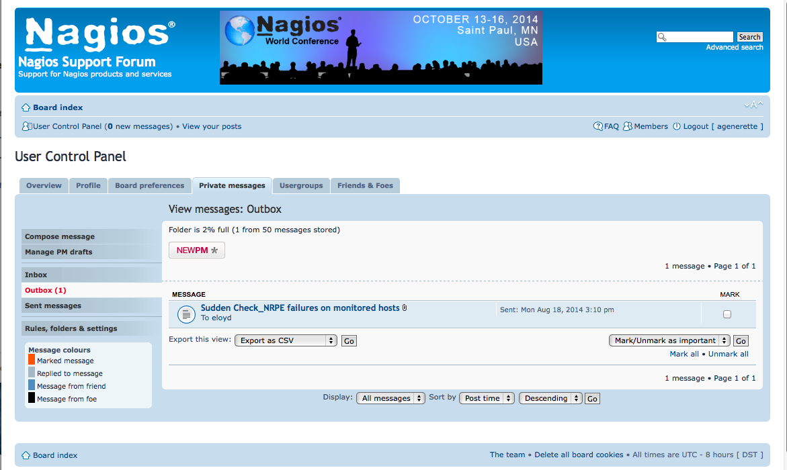Click the attachment paperclip icon on message
This screenshot has height=470, width=787.
405,308
